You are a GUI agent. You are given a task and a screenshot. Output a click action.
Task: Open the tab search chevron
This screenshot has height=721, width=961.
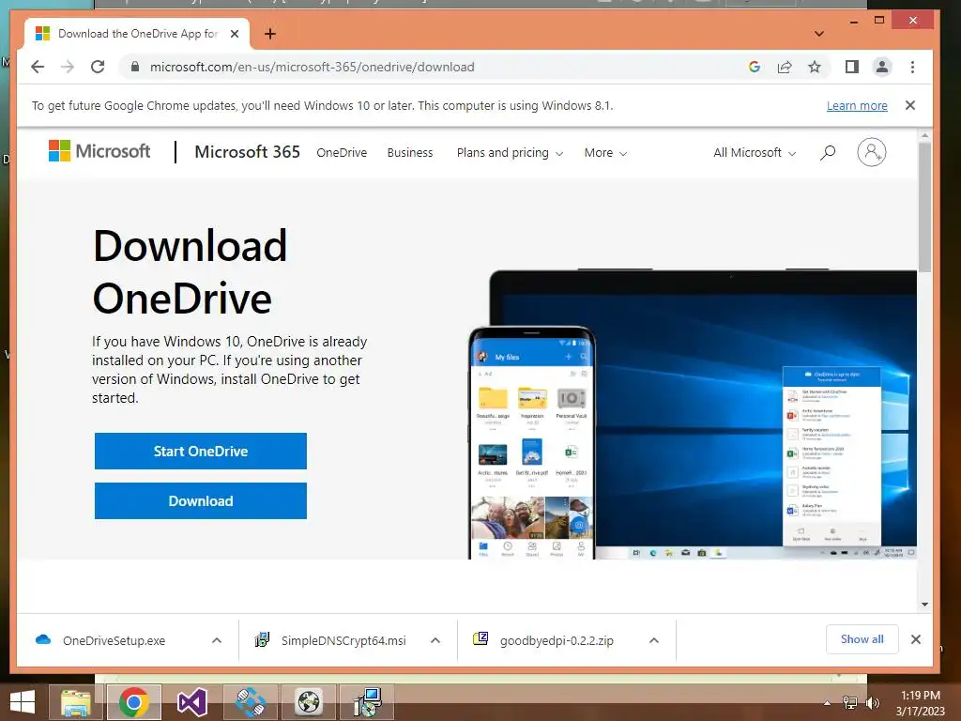(818, 34)
